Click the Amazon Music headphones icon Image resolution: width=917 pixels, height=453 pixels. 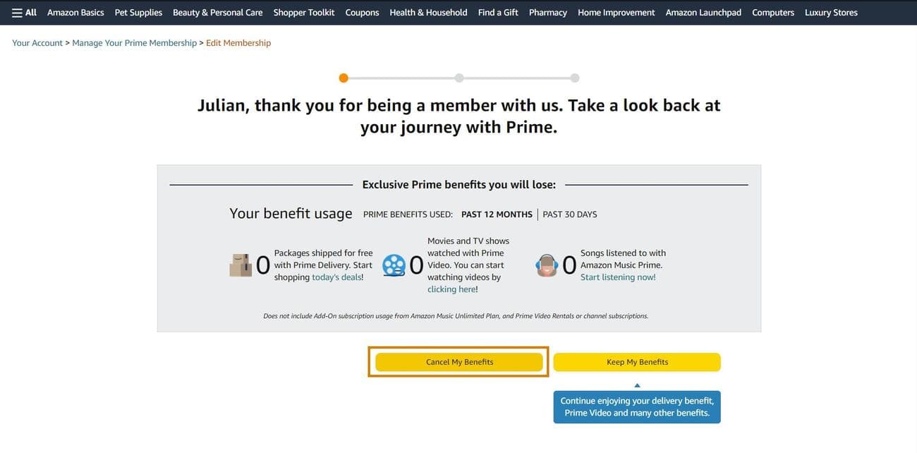pyautogui.click(x=547, y=265)
